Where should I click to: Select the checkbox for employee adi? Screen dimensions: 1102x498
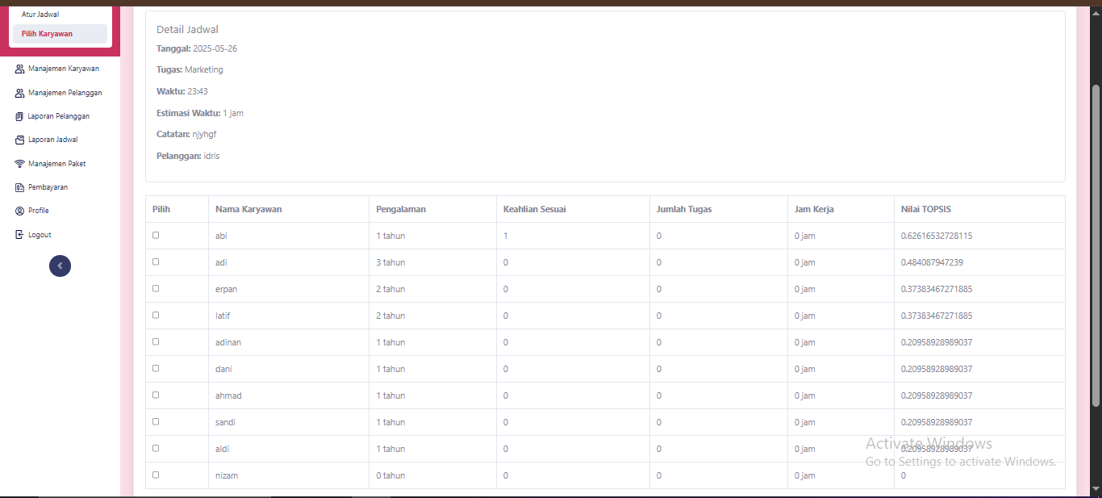pos(156,262)
